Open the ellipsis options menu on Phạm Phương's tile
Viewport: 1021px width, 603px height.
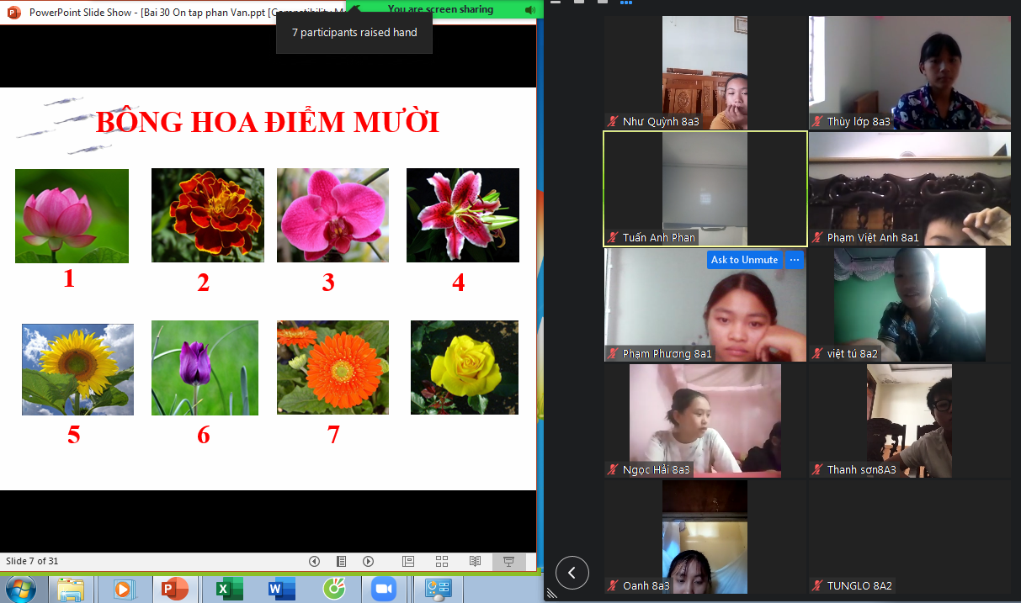[795, 260]
